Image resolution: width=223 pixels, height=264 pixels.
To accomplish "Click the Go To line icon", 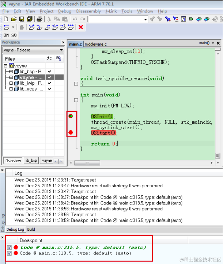I will (x=184, y=19).
